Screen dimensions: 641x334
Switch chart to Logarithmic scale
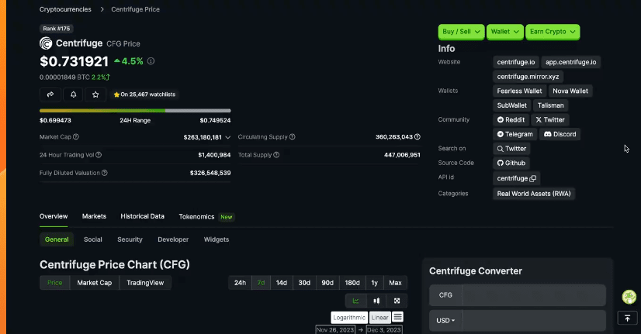click(x=349, y=317)
